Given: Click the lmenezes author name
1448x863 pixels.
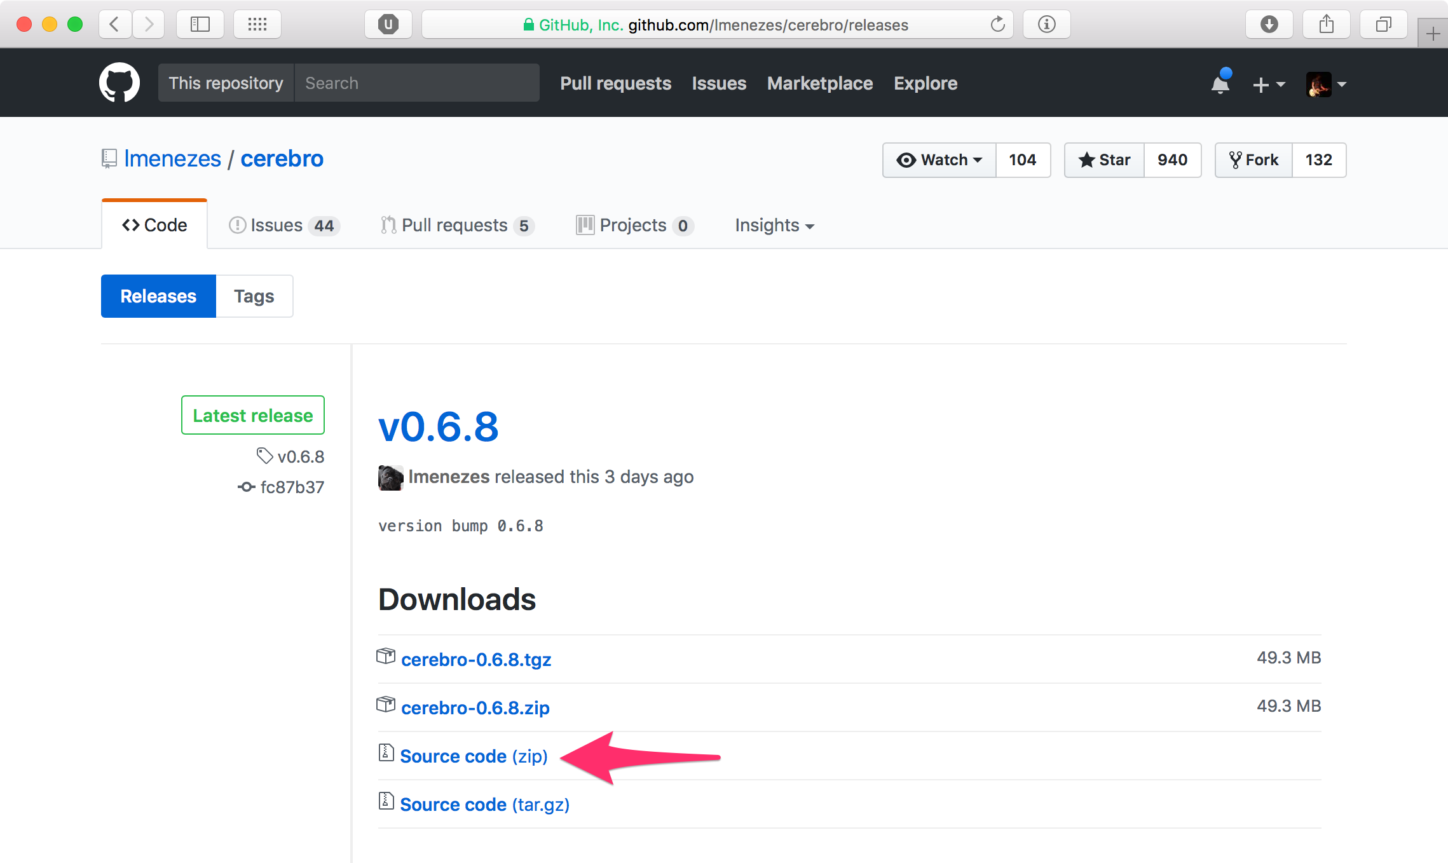Looking at the screenshot, I should coord(449,477).
